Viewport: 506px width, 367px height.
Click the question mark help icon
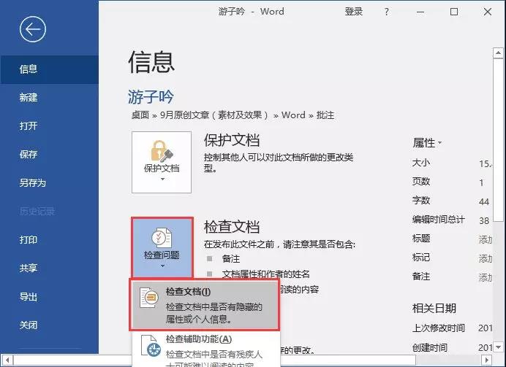(388, 12)
